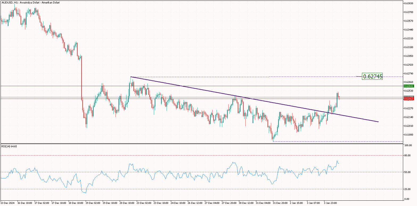Click the 0.63310 price scale value
Screen dimensions: 417x206
coord(409,38)
